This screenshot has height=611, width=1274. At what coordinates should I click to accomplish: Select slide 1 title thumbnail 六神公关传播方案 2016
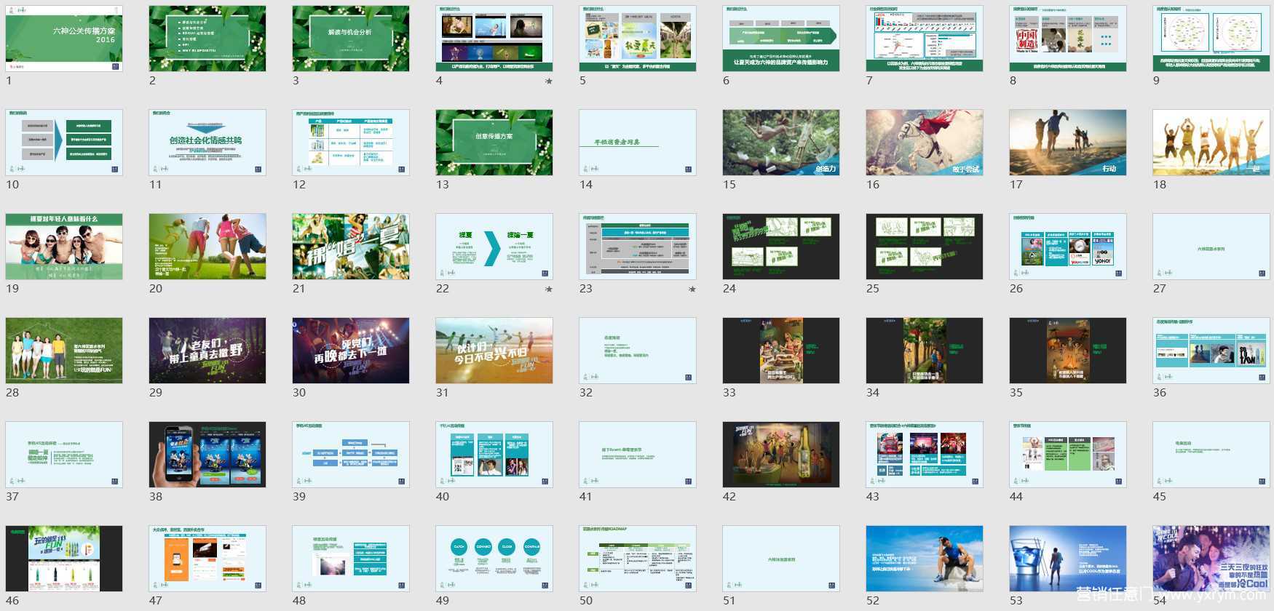(64, 39)
